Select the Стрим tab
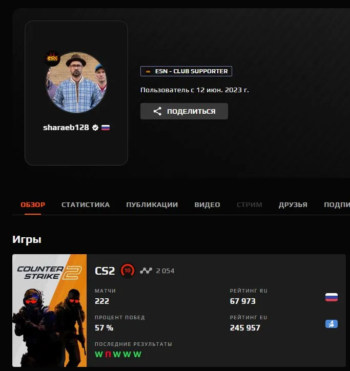Image resolution: width=350 pixels, height=371 pixels. click(x=250, y=204)
